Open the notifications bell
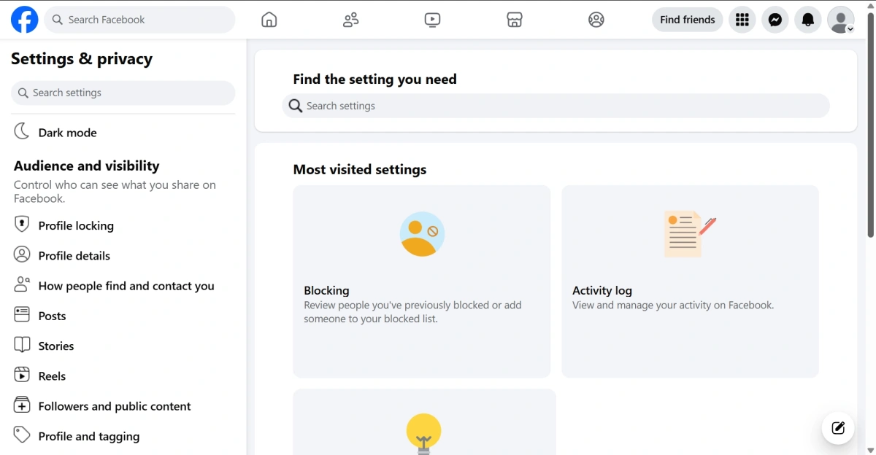The height and width of the screenshot is (455, 876). 808,20
